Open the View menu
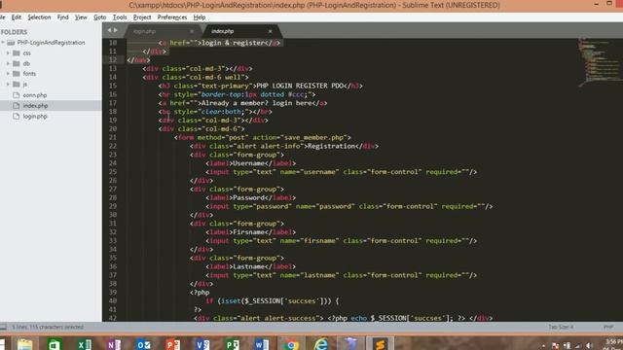This screenshot has height=350, width=623. (81, 17)
